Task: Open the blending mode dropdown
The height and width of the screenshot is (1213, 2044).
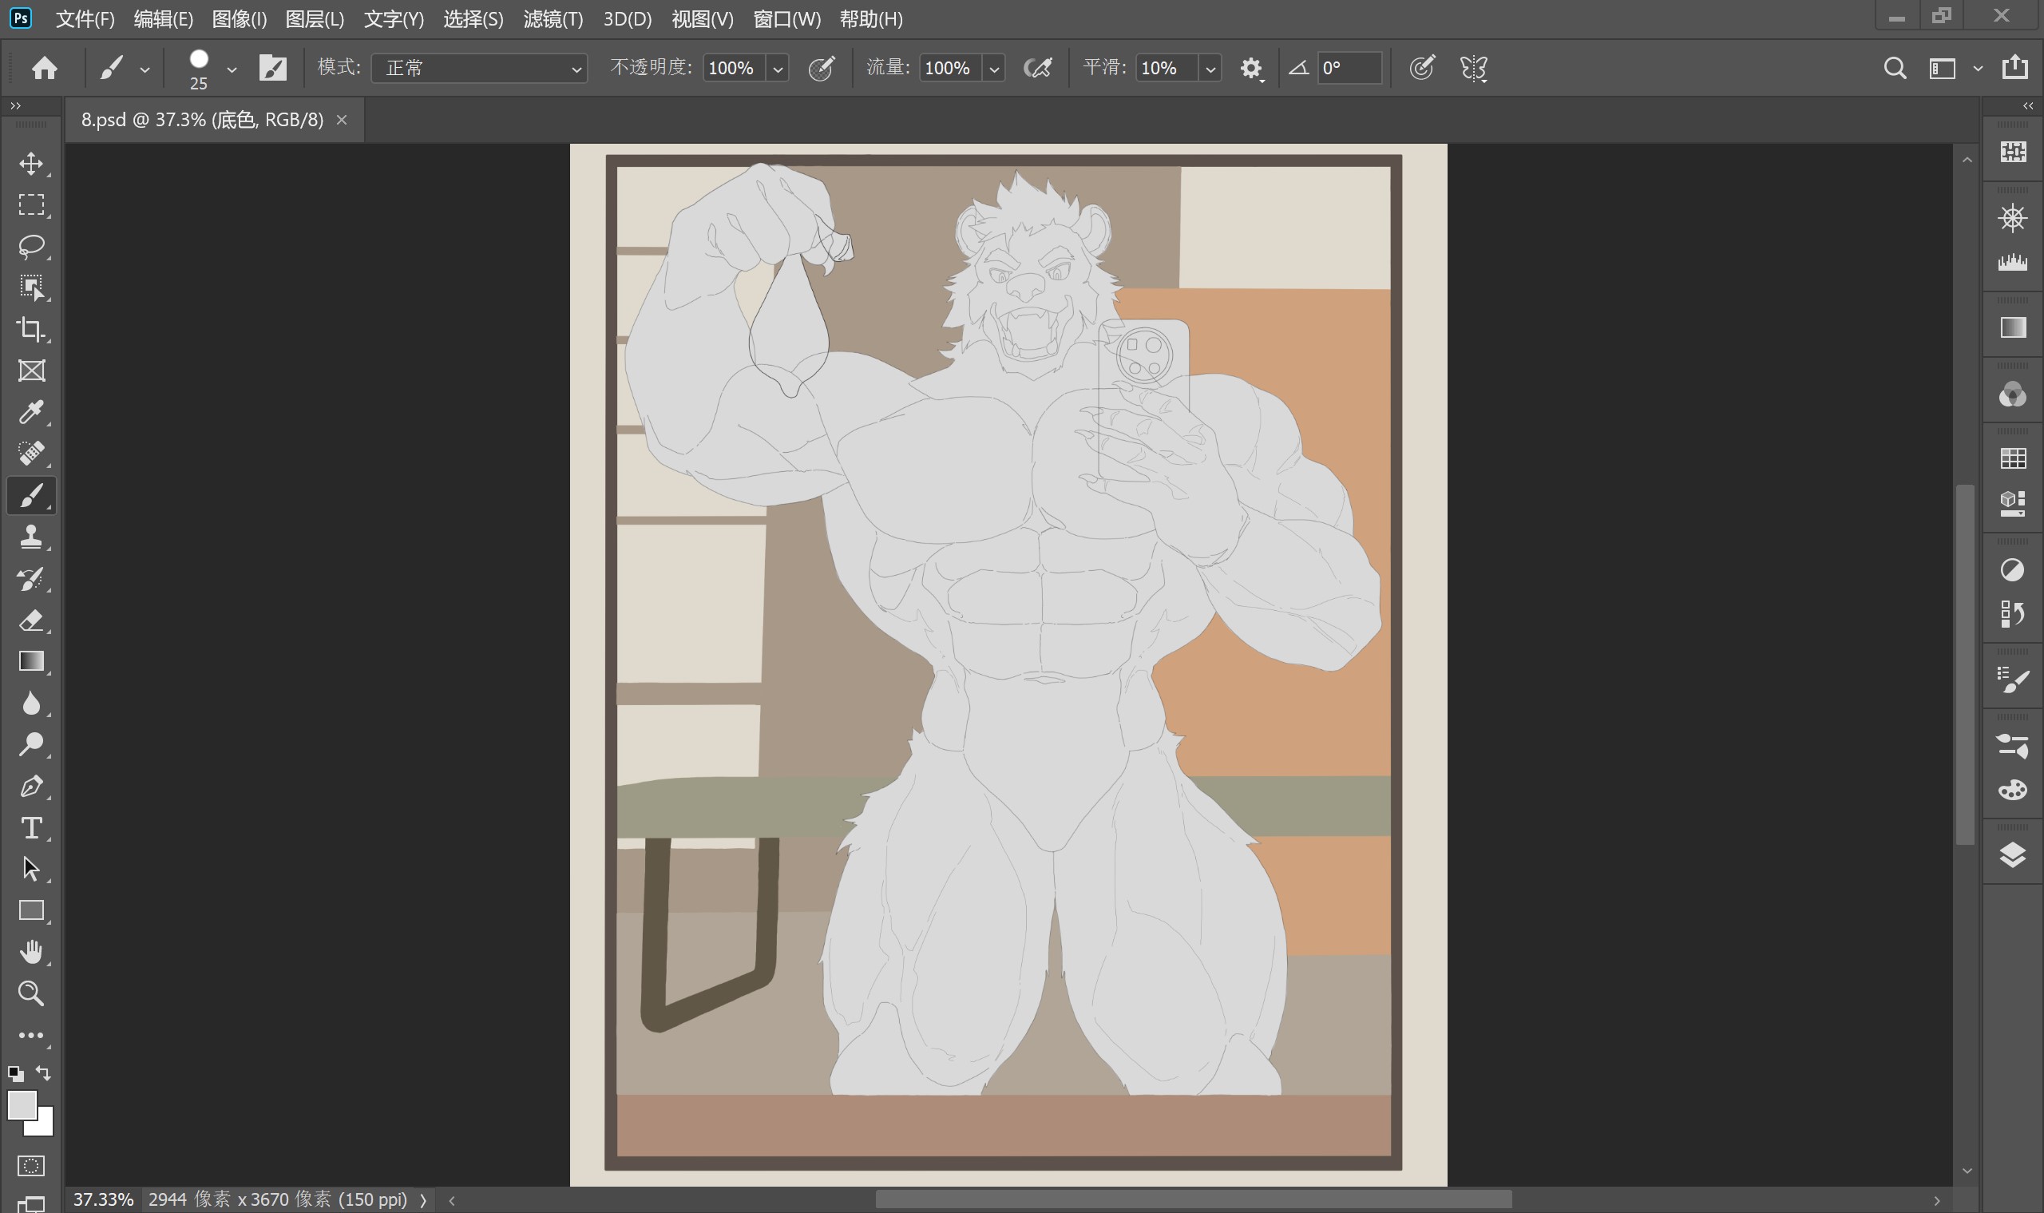Action: coord(479,68)
